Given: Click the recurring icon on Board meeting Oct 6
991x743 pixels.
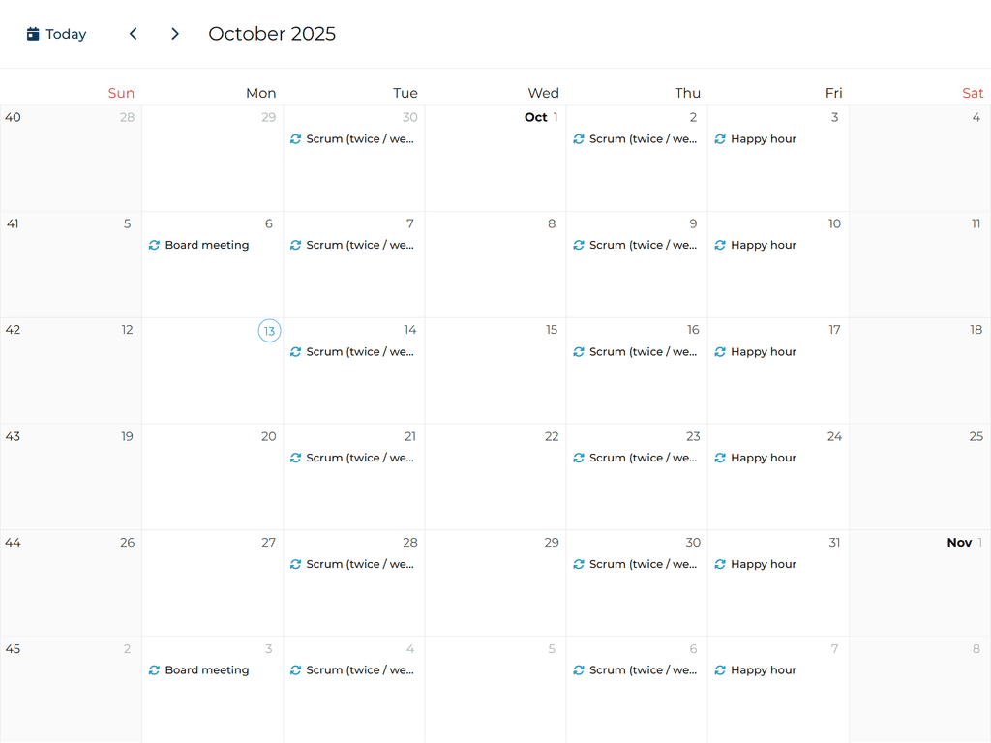Looking at the screenshot, I should 154,245.
